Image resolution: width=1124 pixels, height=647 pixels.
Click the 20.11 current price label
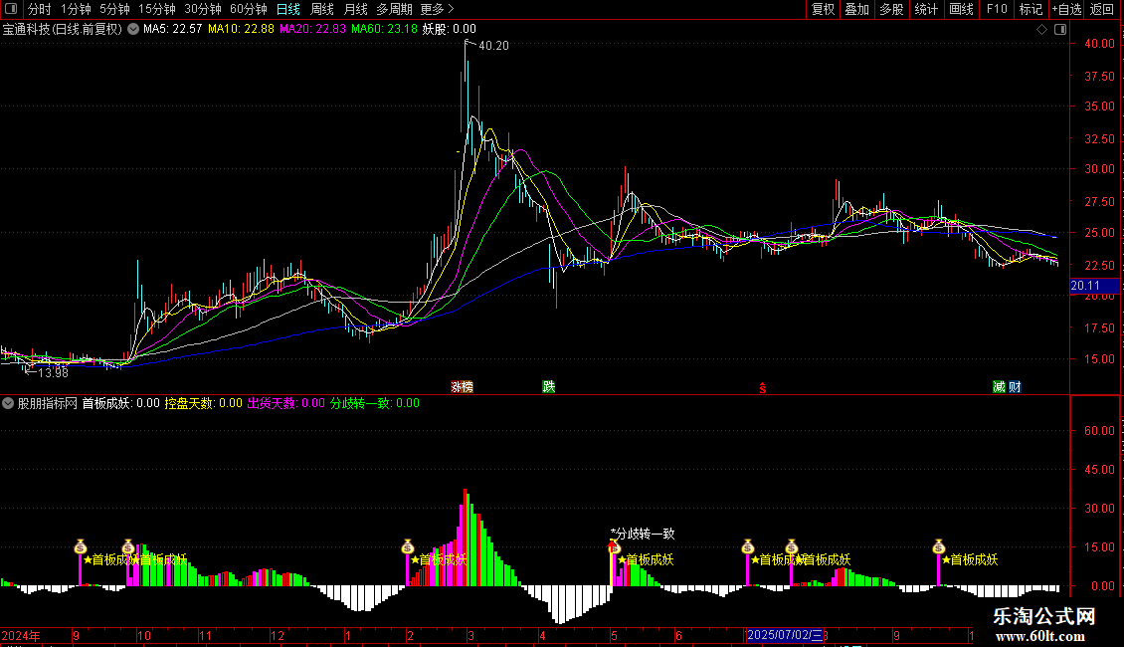click(1085, 287)
